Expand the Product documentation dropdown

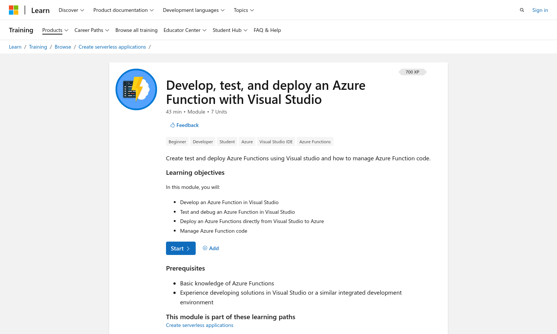tap(123, 10)
